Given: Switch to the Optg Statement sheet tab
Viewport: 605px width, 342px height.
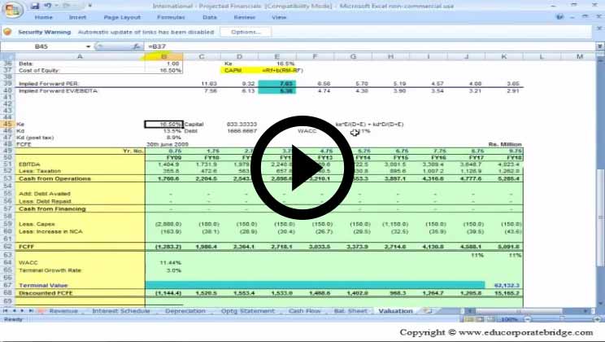Looking at the screenshot, I should (248, 311).
